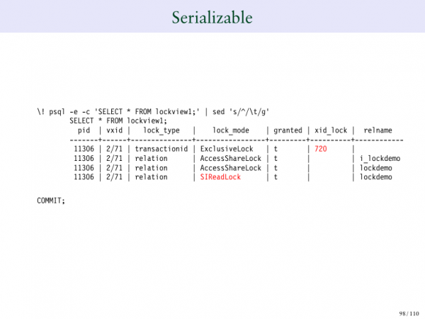Click the ExclusiveLock cell

(227, 150)
